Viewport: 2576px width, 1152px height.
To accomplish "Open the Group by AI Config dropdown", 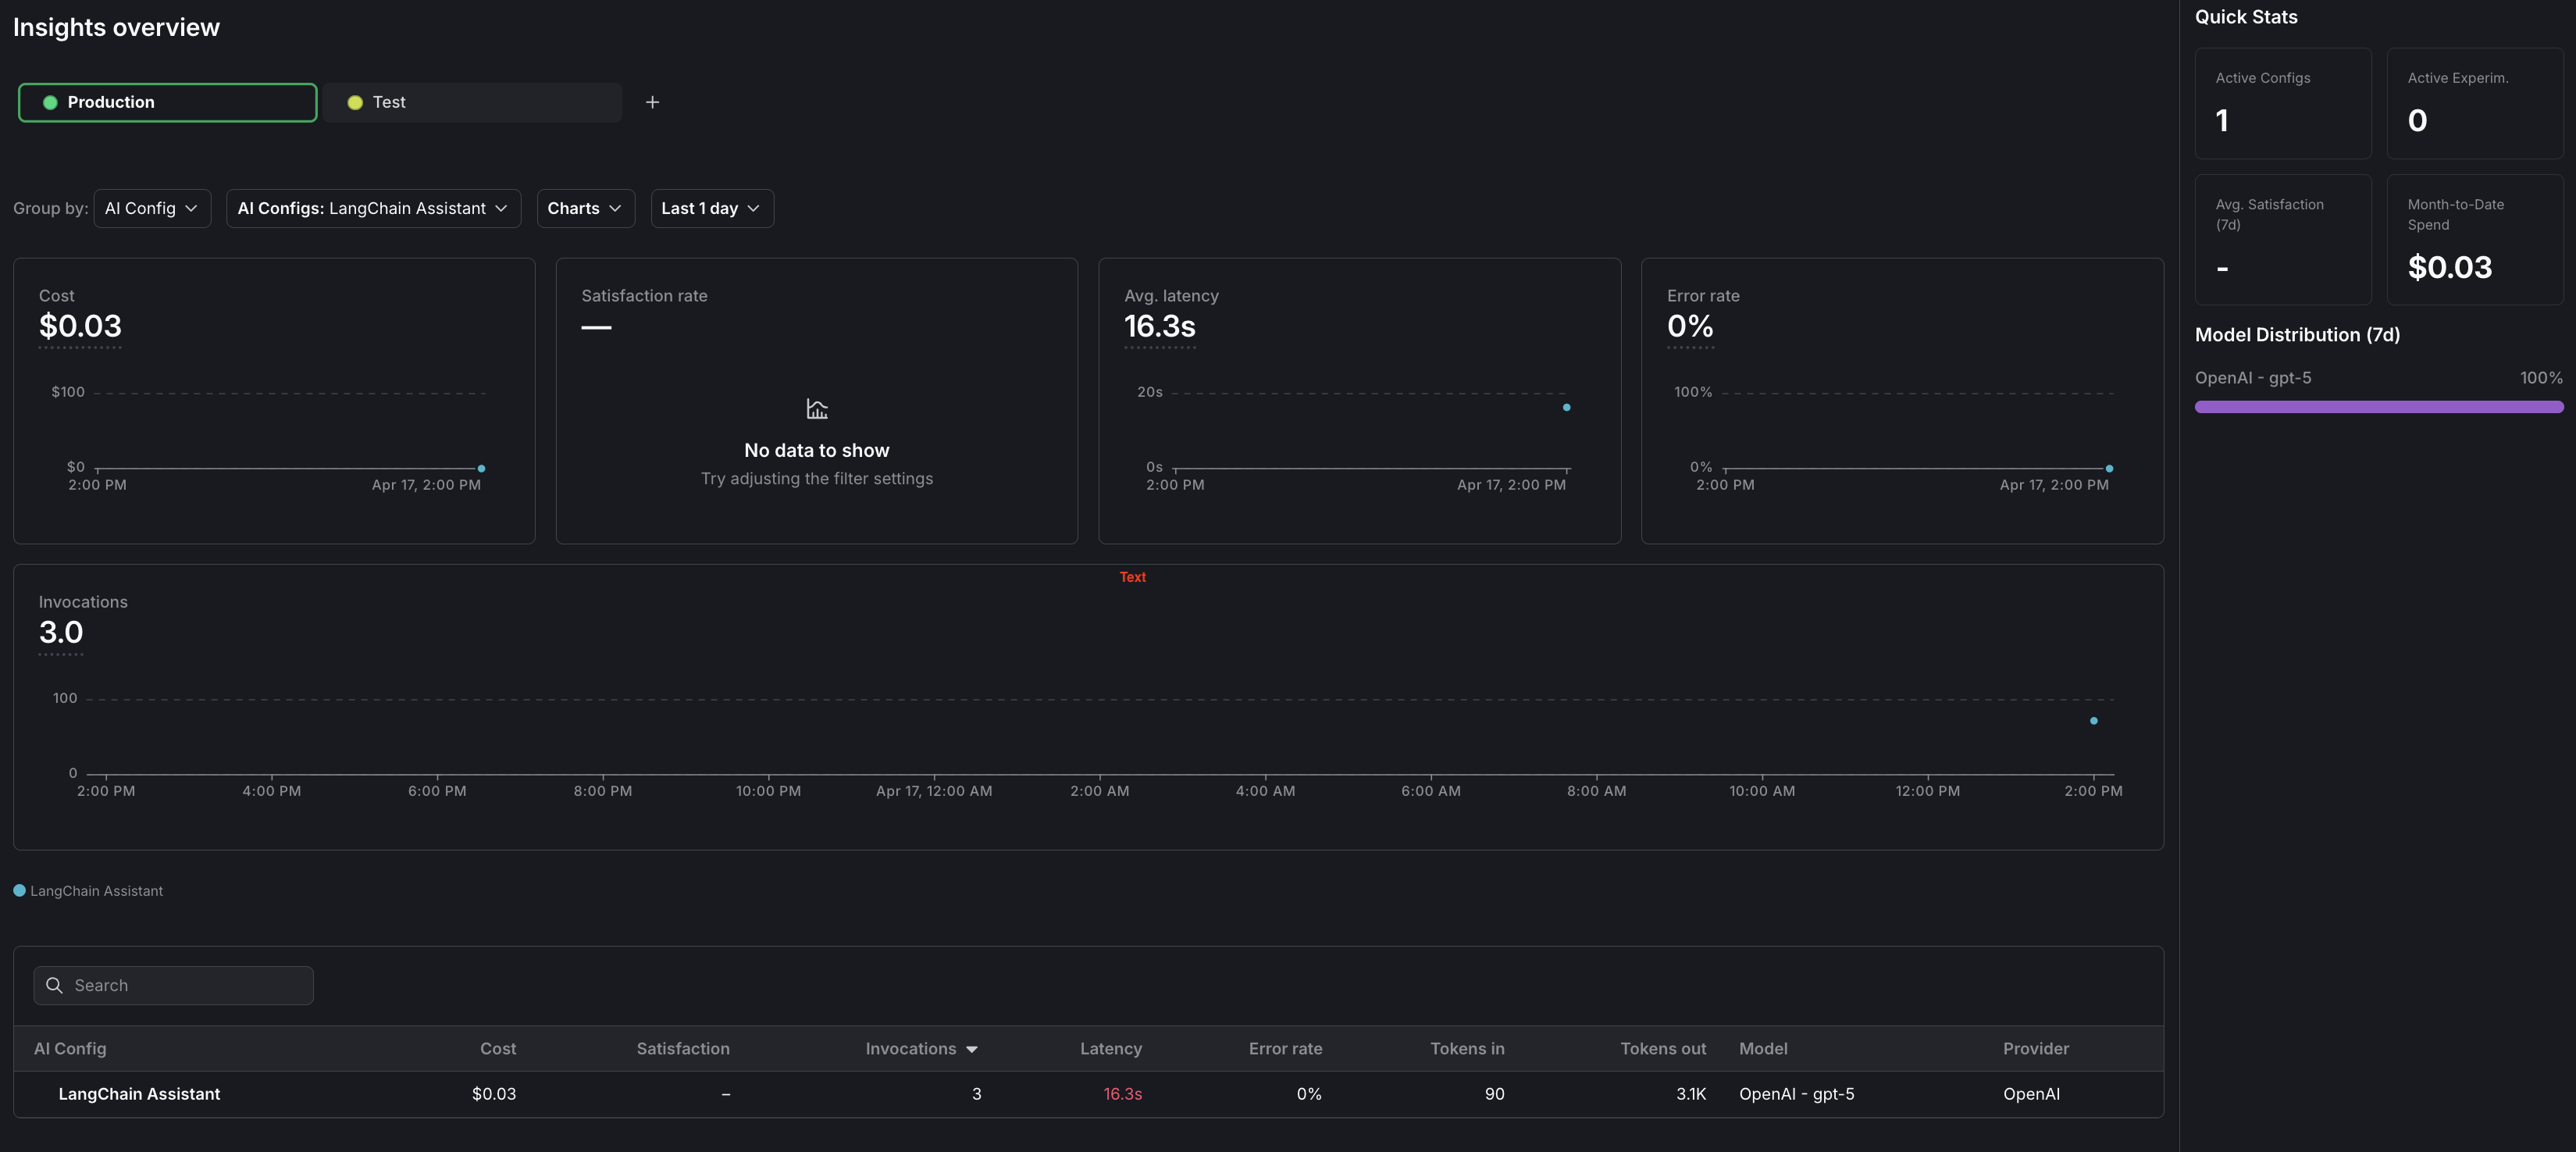I will [152, 208].
